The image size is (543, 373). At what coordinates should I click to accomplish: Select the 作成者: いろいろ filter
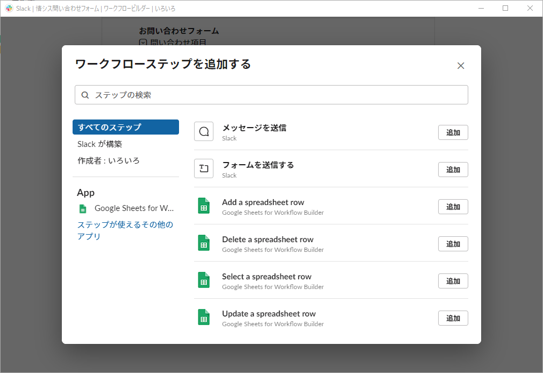tap(105, 160)
